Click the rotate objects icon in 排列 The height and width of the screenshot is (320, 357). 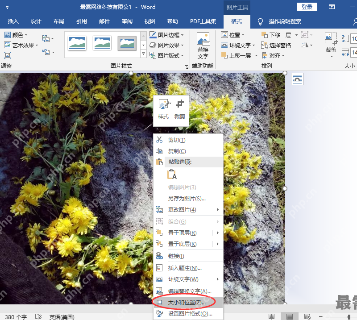tap(307, 45)
